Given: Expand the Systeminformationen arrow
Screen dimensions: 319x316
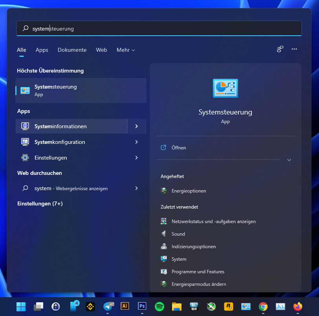Looking at the screenshot, I should click(137, 126).
